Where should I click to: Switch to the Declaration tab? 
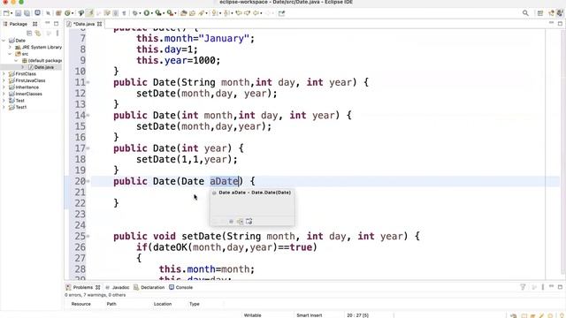[149, 287]
